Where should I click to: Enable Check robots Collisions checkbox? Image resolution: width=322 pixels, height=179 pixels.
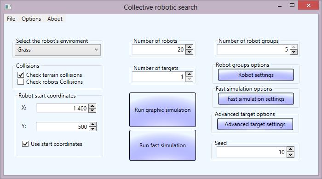pos(21,82)
